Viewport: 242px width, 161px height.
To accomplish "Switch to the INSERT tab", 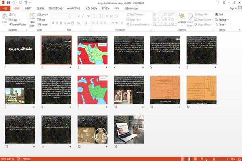I will coord(28,8).
